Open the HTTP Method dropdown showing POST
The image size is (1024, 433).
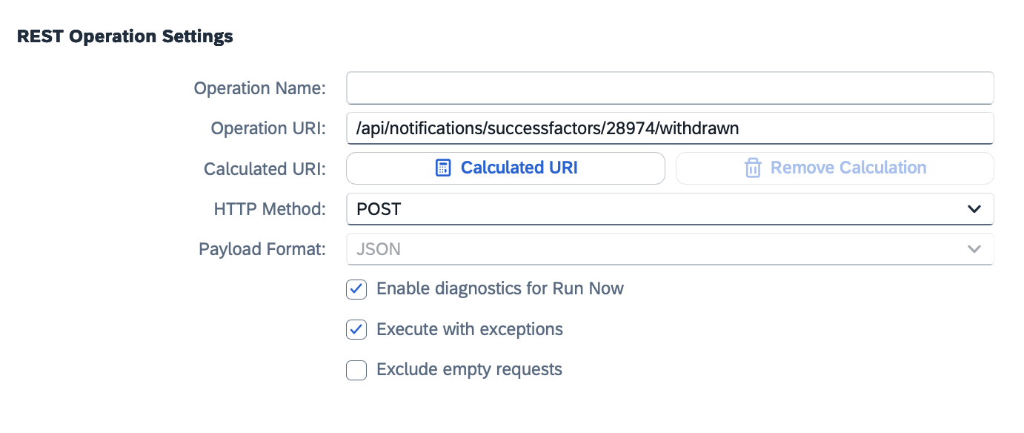point(670,209)
